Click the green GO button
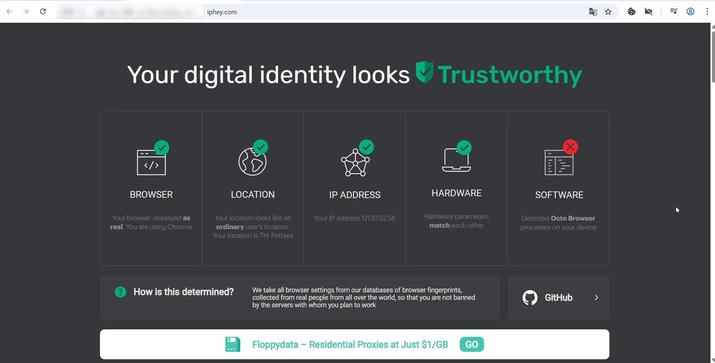The image size is (715, 363). (x=472, y=344)
